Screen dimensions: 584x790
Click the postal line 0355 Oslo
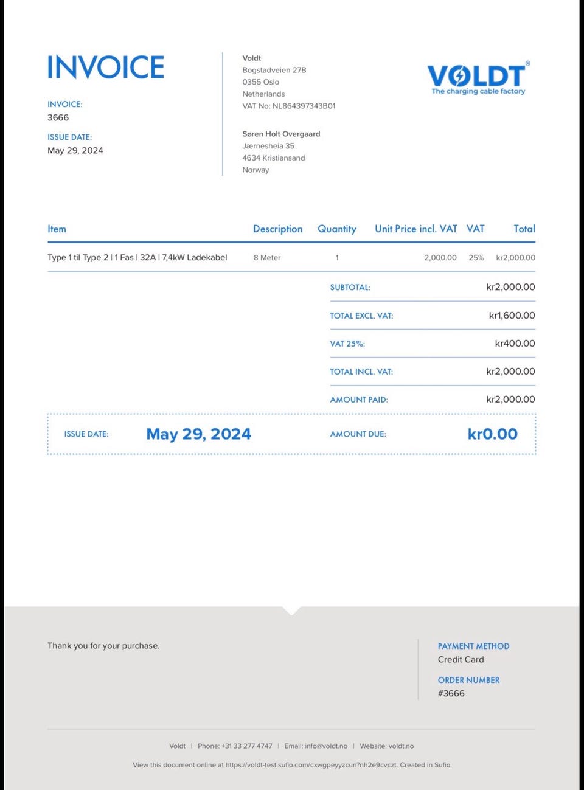point(261,82)
